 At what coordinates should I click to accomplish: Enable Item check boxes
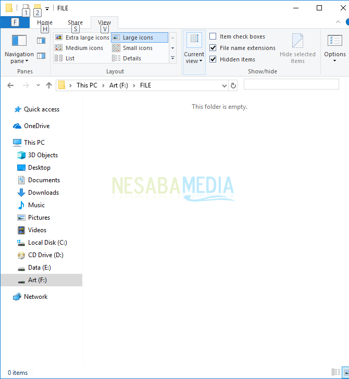(x=213, y=36)
